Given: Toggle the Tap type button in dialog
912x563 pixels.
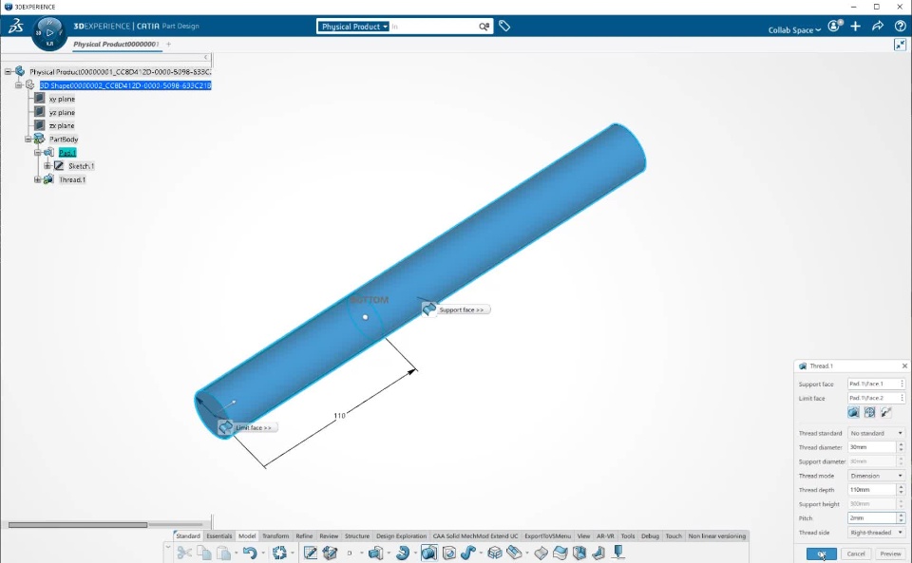Looking at the screenshot, I should (x=869, y=412).
